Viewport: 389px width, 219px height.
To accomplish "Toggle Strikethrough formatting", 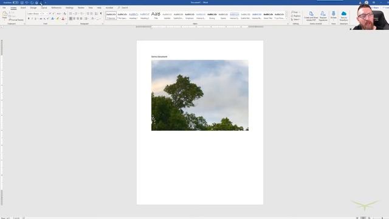I will click(x=41, y=19).
